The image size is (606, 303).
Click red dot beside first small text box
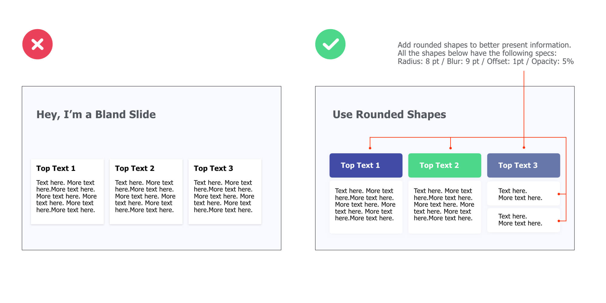coord(559,194)
